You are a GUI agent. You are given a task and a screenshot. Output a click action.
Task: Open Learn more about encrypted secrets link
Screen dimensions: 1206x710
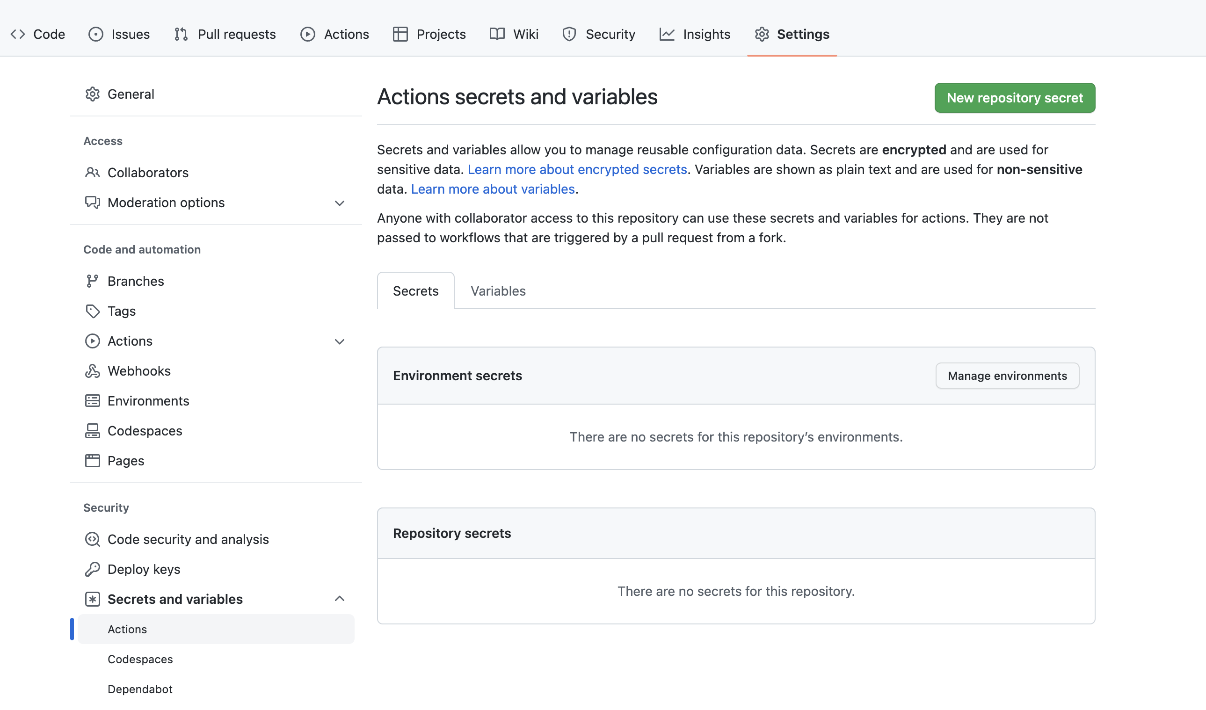pyautogui.click(x=577, y=169)
